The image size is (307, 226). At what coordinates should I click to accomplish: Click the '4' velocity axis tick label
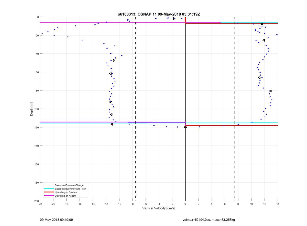point(212,204)
